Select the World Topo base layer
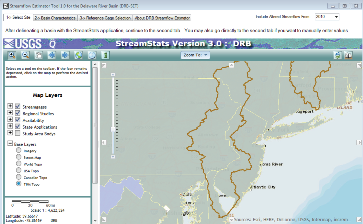 (18, 164)
